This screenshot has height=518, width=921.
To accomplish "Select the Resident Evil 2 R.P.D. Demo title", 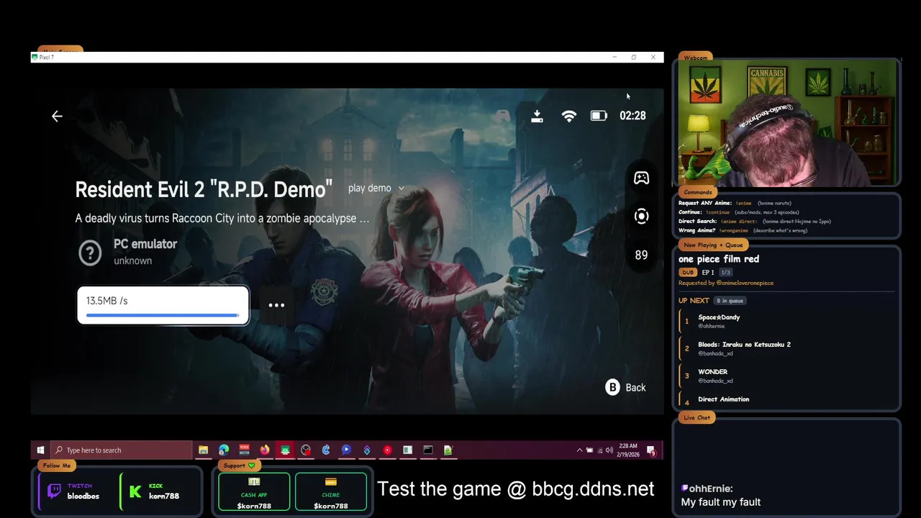I will click(x=204, y=189).
